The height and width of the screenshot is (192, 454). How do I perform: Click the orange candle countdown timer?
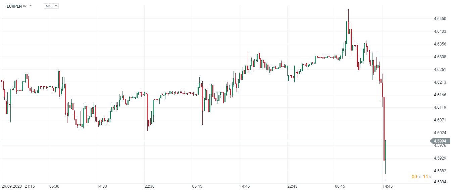[x=421, y=177]
